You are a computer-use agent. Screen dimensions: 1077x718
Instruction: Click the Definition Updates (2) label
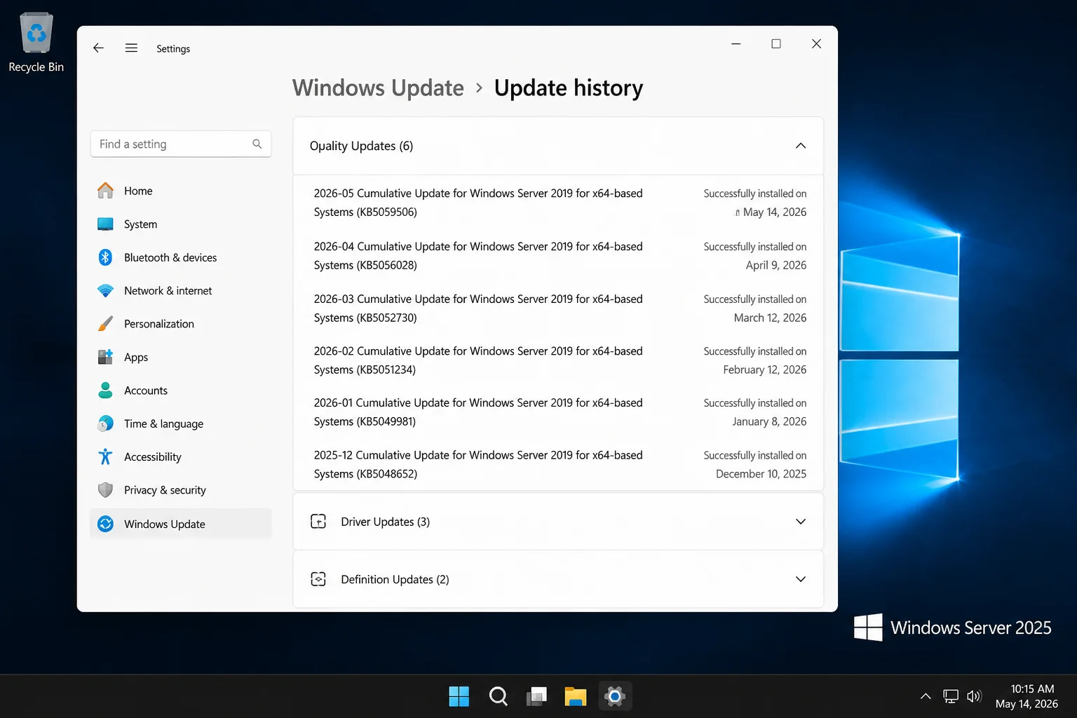tap(395, 579)
